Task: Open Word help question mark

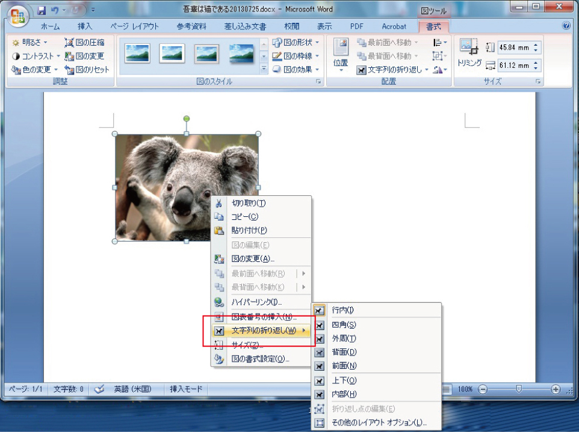Action: coord(566,25)
